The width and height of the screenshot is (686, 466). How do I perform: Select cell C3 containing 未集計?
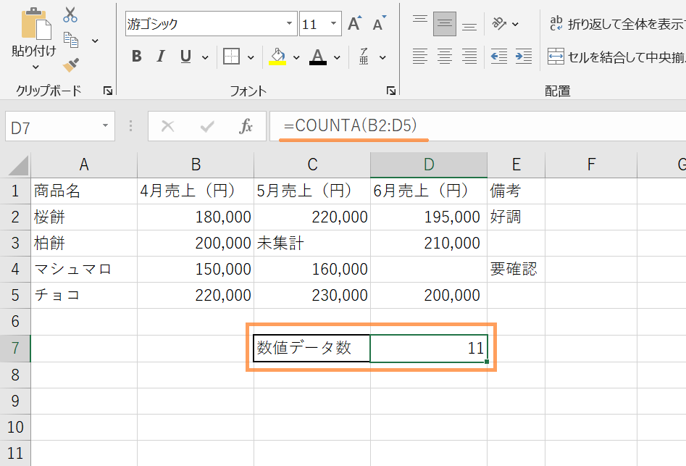coord(311,243)
